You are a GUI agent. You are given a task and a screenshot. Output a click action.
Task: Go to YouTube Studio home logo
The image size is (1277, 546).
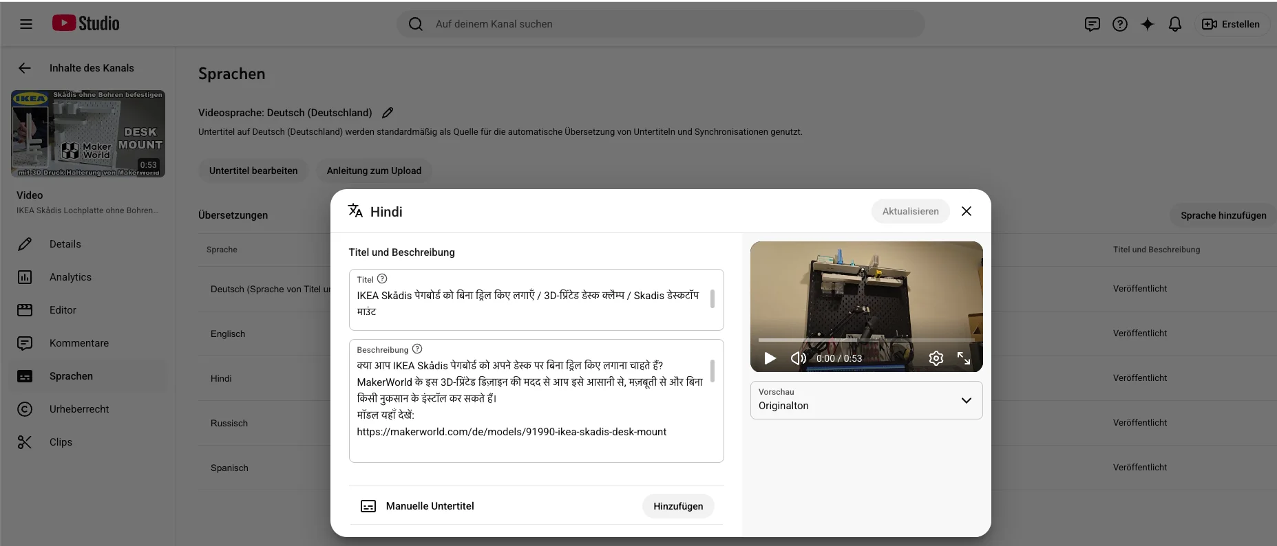coord(86,23)
